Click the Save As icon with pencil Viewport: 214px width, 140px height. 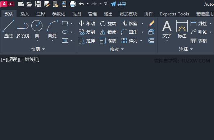[47, 4]
